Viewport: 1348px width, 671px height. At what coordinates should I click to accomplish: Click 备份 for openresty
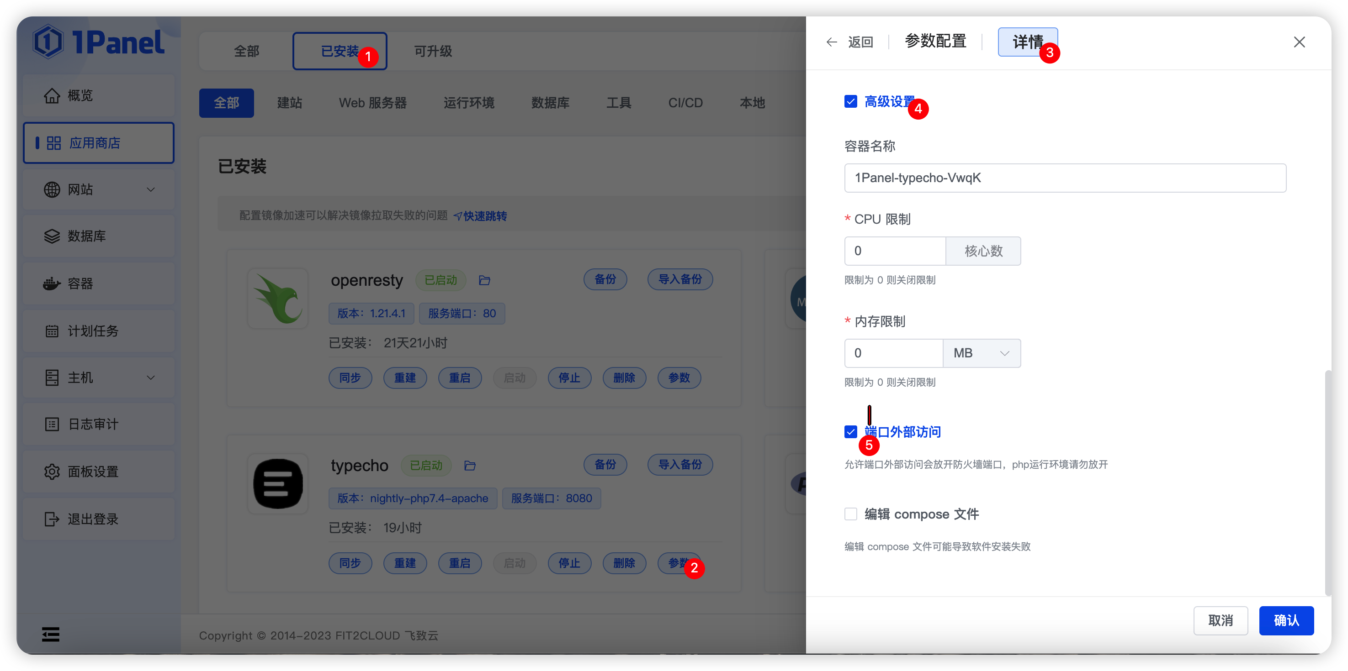(x=605, y=279)
